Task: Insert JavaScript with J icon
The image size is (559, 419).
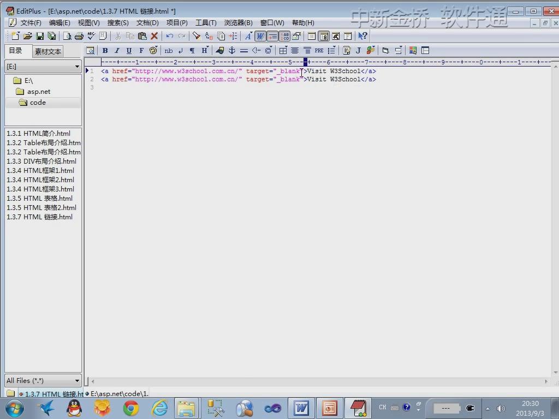Action: (x=359, y=51)
